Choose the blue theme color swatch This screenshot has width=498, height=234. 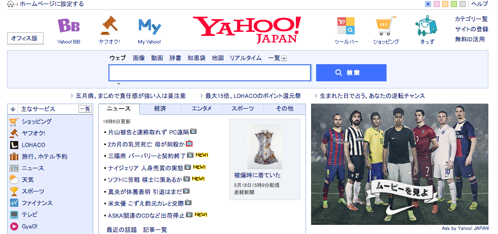click(x=428, y=4)
